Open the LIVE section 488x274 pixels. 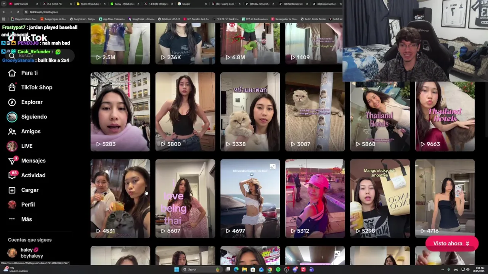pyautogui.click(x=20, y=146)
